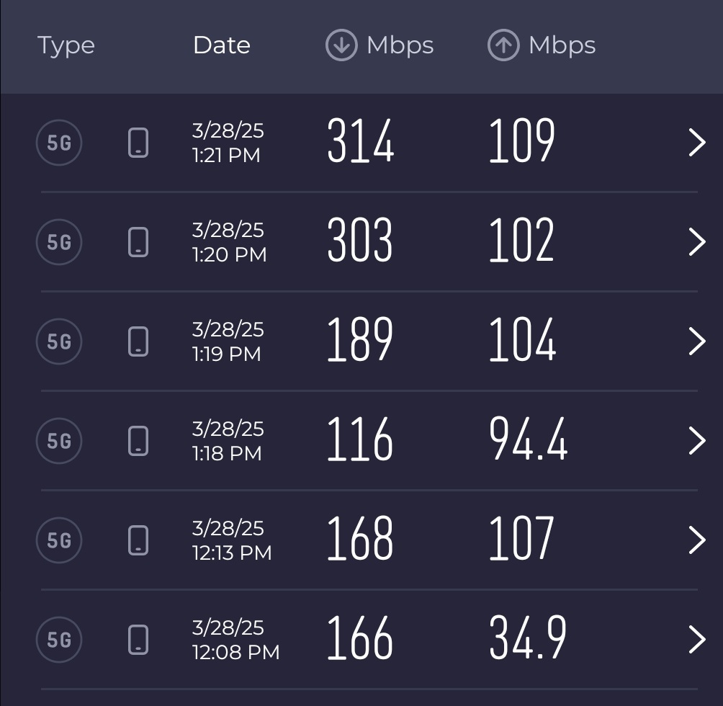The image size is (723, 706).
Task: Click the upload Mbps column label
Action: 562,45
